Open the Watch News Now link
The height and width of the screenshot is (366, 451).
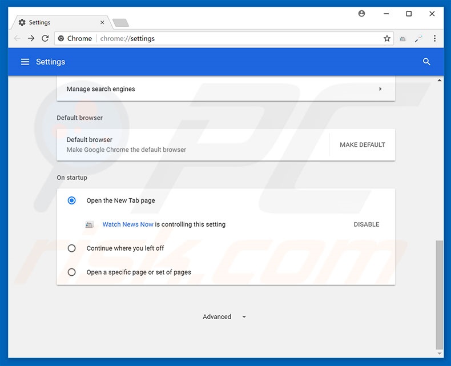pyautogui.click(x=128, y=224)
